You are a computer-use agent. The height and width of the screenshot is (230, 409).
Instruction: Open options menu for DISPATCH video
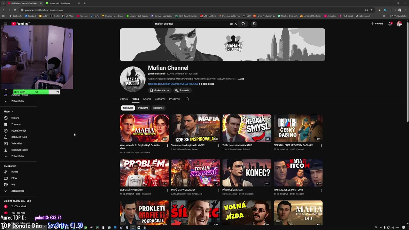tap(321, 146)
